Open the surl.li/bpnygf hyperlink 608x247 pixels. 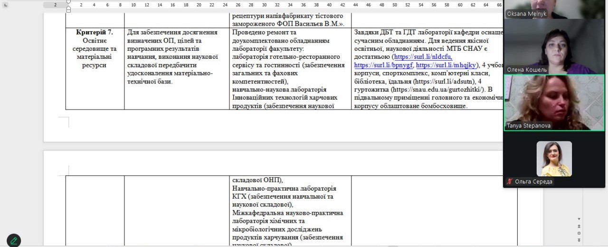tap(383, 65)
